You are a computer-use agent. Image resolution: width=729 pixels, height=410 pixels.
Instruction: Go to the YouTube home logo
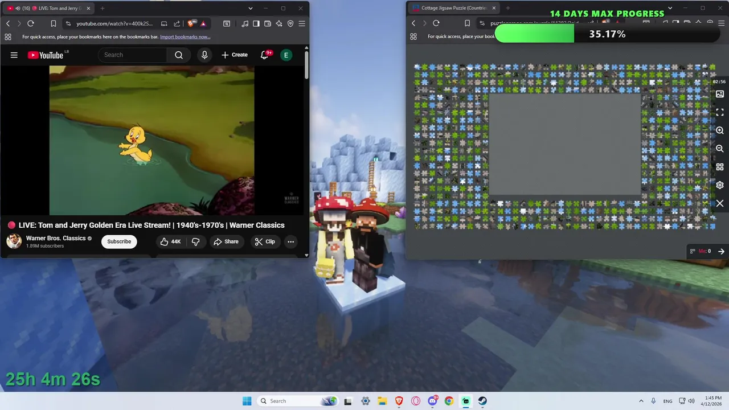(46, 55)
